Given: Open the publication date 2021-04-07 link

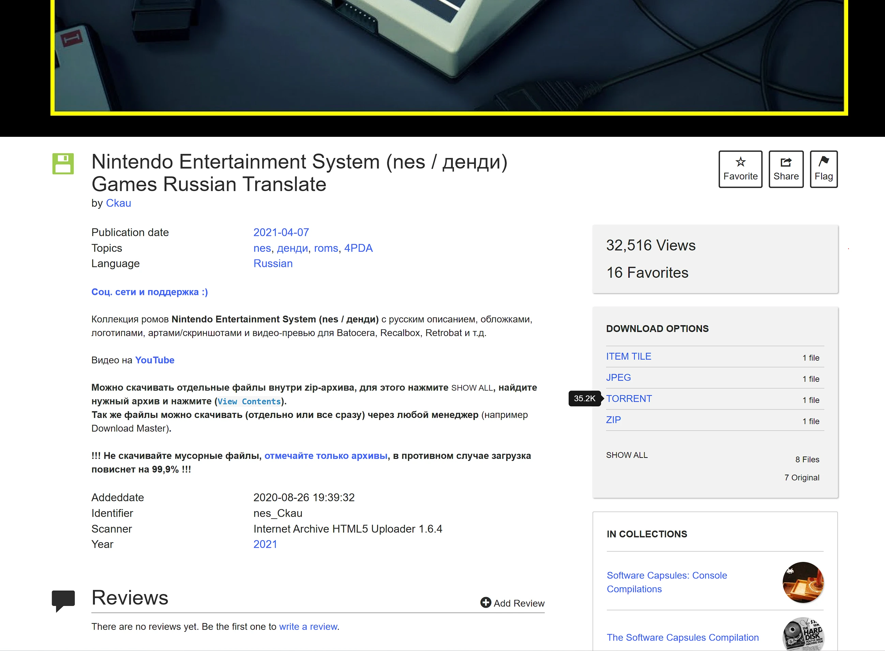Looking at the screenshot, I should pos(281,232).
